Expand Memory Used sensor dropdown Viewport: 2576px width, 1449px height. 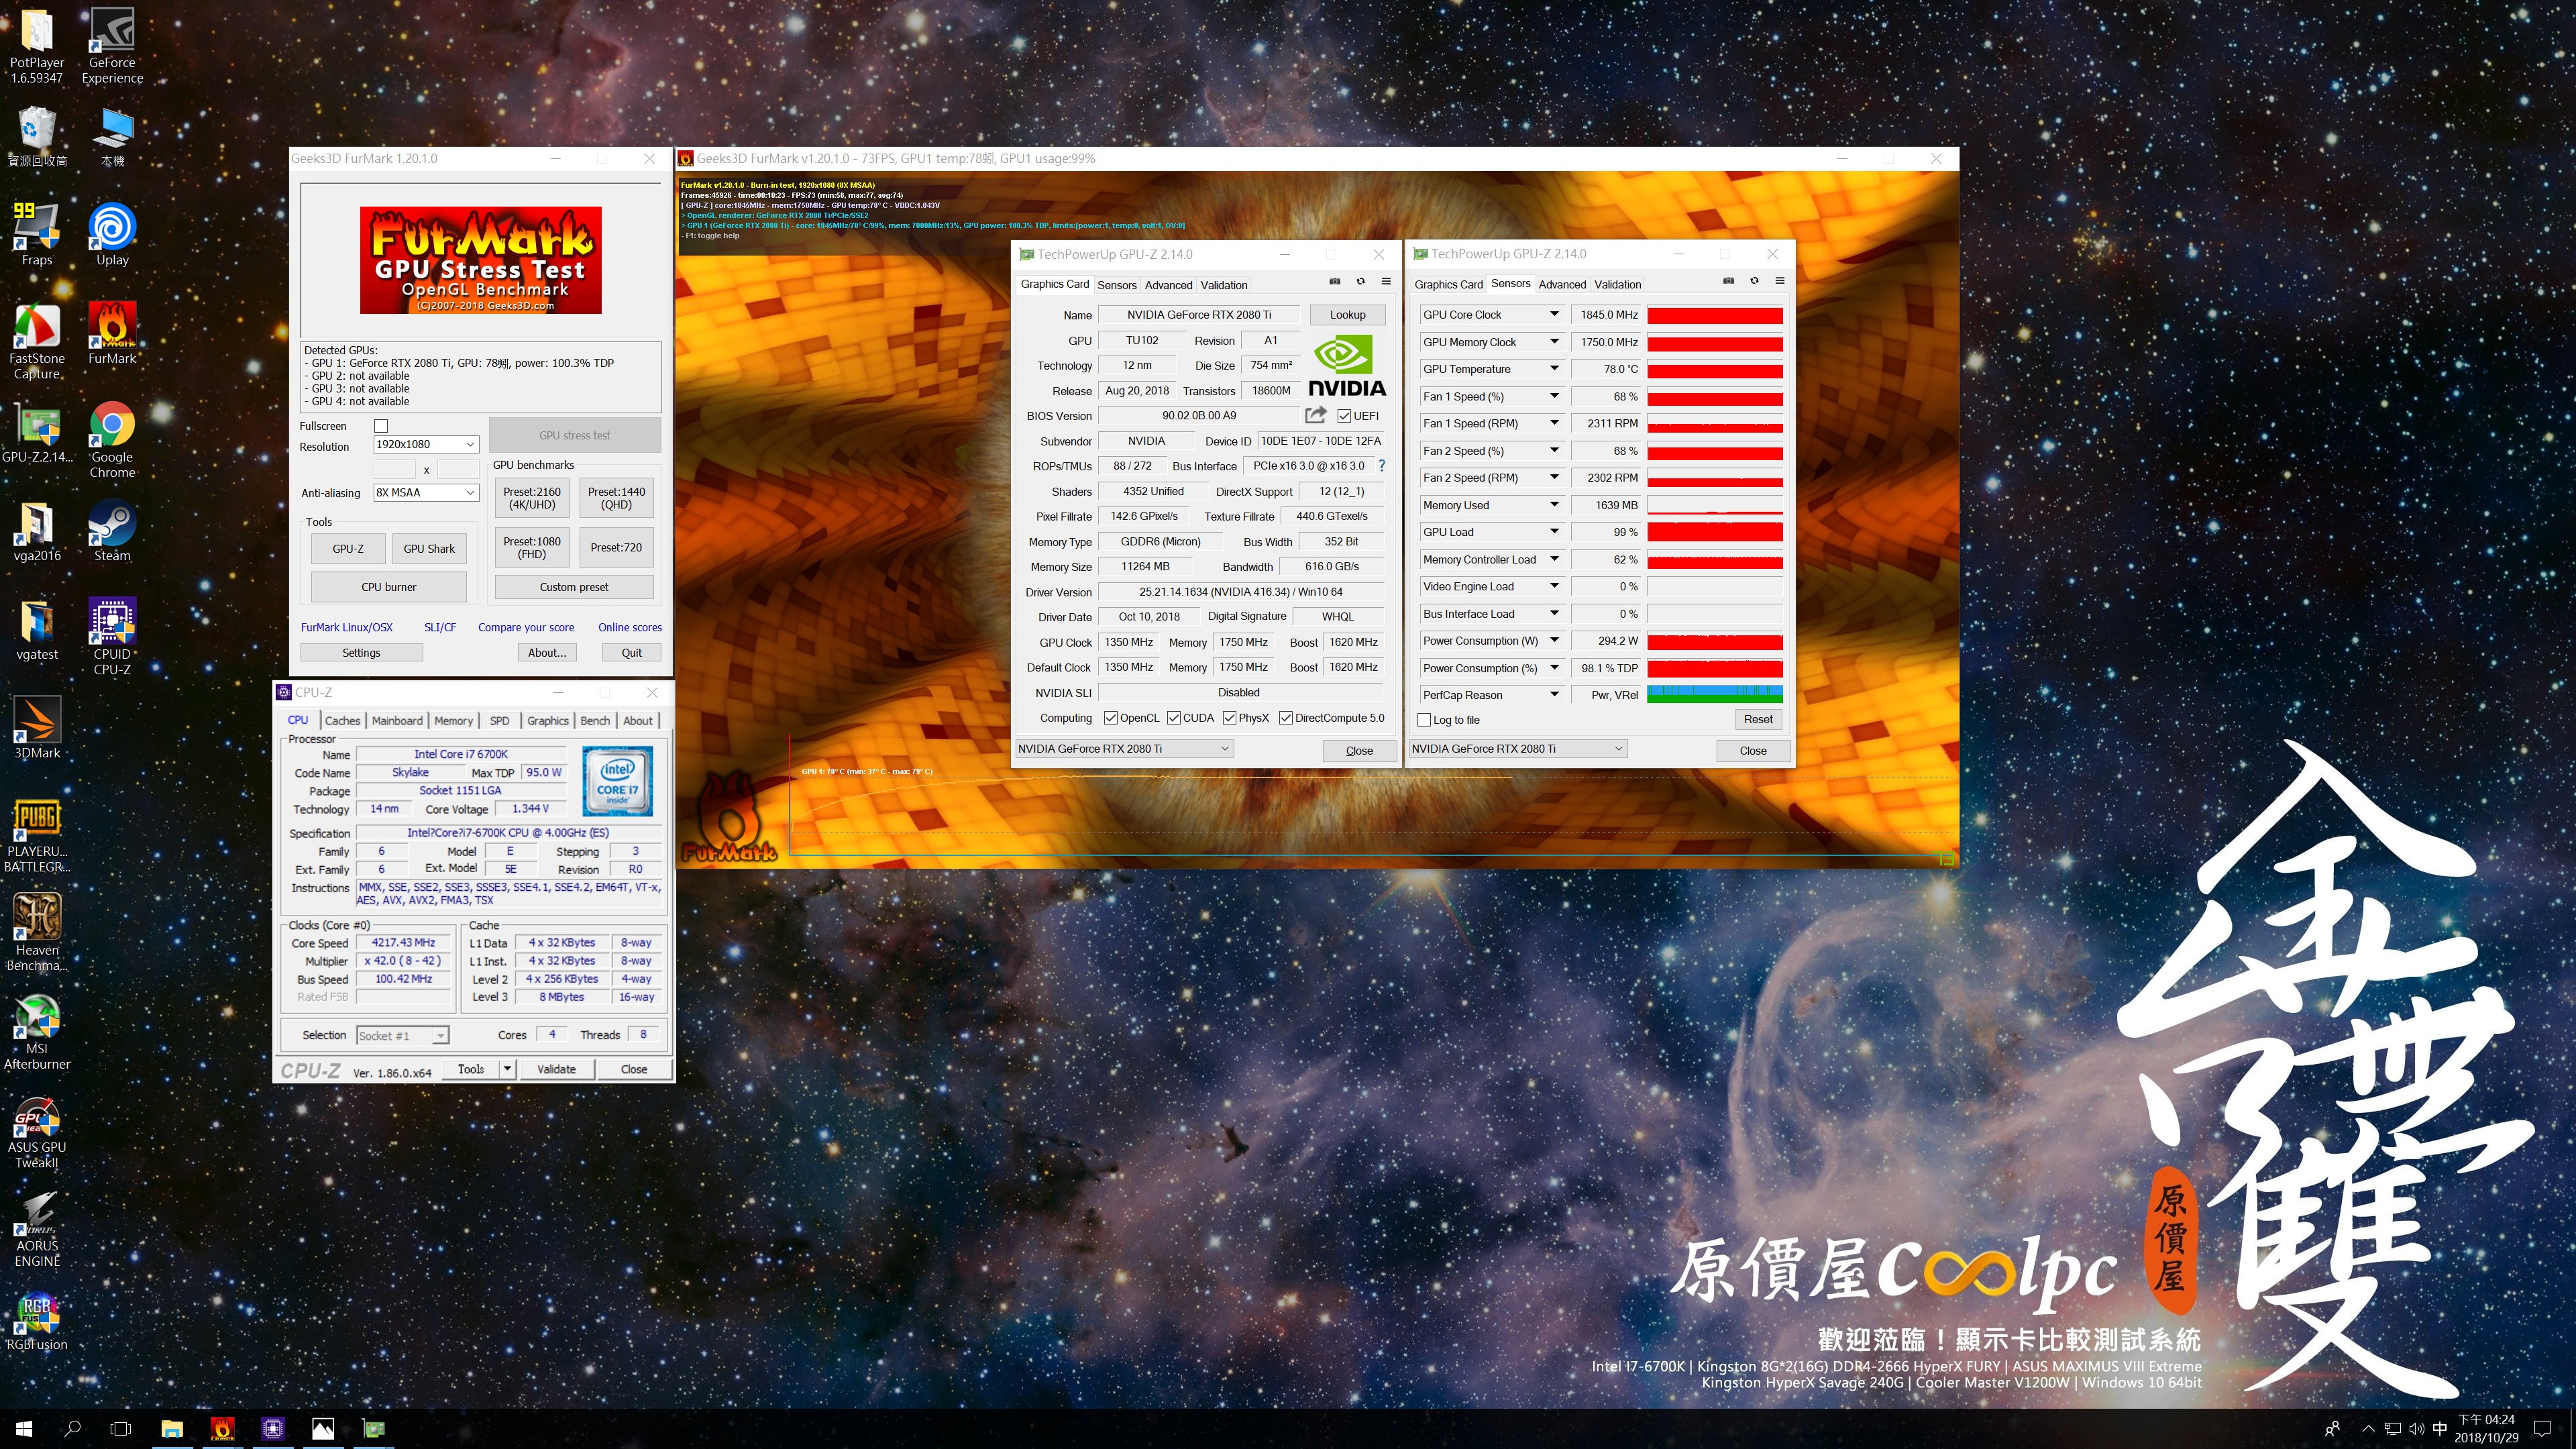pos(1554,505)
